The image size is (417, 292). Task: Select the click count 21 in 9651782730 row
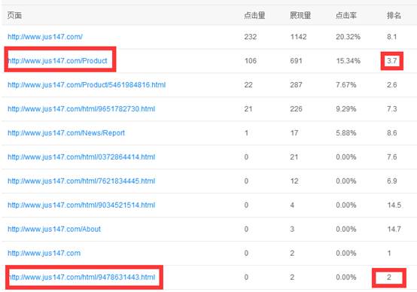(x=248, y=109)
